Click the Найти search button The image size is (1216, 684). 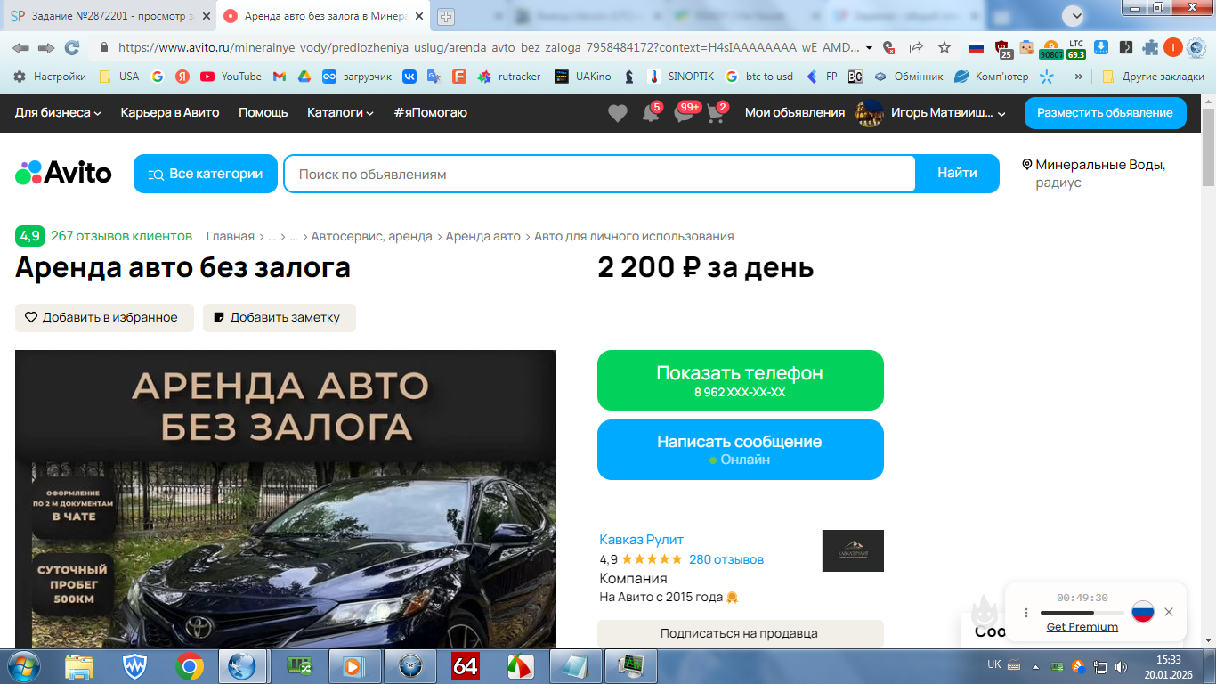coord(957,174)
